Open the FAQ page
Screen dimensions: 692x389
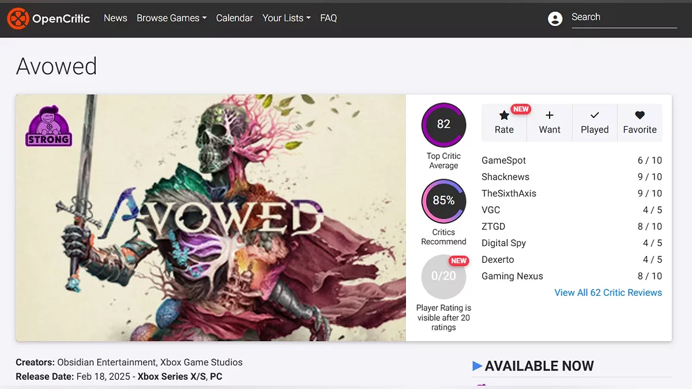point(328,18)
